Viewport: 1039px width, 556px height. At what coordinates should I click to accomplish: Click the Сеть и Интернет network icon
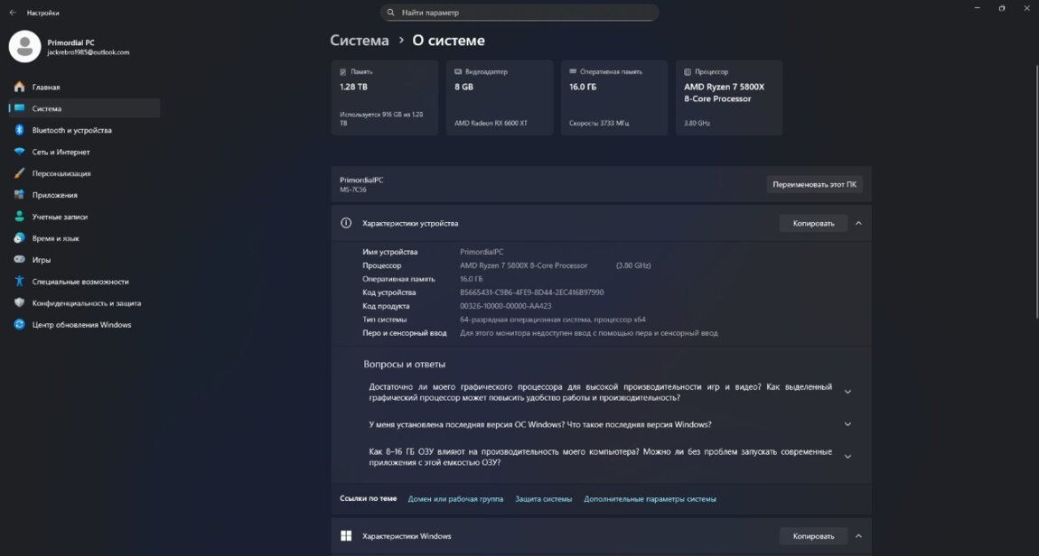coord(19,152)
